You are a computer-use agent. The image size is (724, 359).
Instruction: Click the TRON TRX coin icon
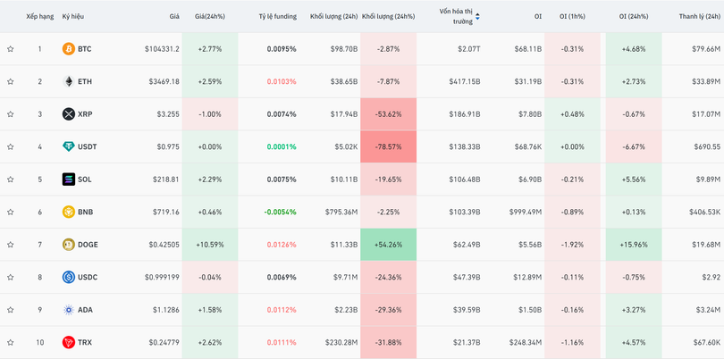coord(69,342)
